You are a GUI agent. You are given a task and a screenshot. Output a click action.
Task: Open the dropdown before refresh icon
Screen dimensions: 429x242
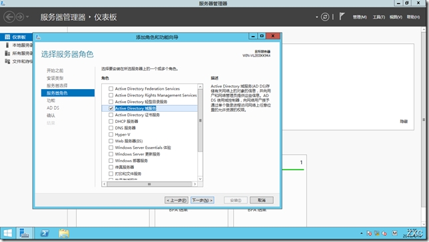[x=317, y=17]
